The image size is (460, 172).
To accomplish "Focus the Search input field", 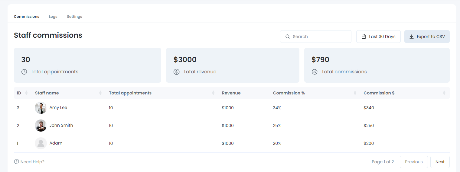I will 319,37.
